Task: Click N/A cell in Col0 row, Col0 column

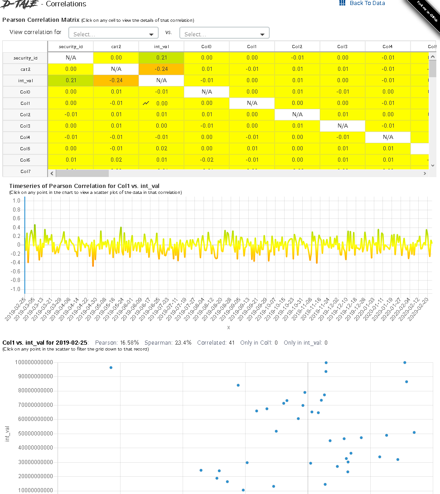Action: click(x=207, y=92)
